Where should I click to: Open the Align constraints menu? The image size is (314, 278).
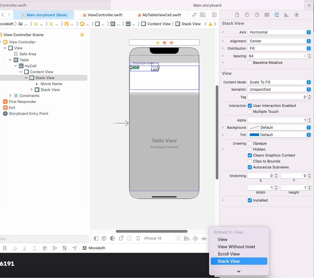pyautogui.click(x=187, y=238)
